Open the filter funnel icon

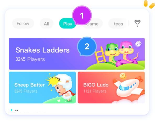click(x=137, y=23)
